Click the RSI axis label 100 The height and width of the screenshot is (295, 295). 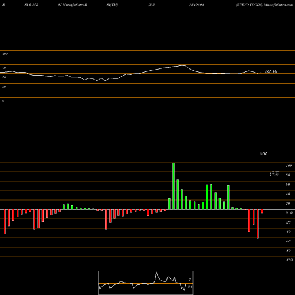5,54
